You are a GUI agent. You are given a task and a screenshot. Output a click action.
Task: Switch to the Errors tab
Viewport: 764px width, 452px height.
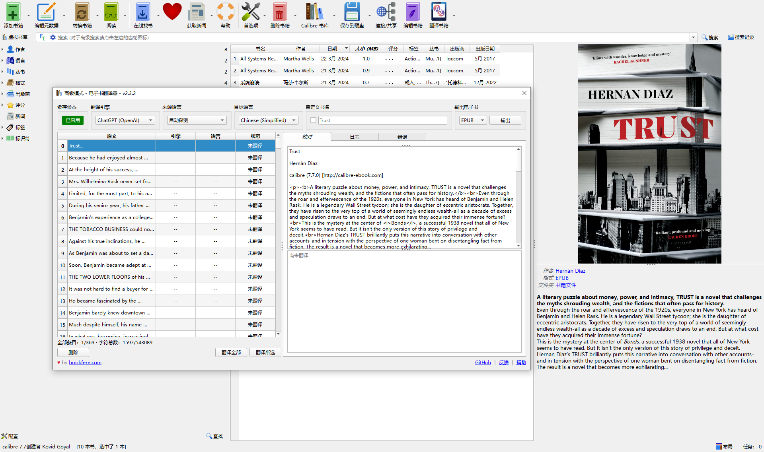pos(402,137)
